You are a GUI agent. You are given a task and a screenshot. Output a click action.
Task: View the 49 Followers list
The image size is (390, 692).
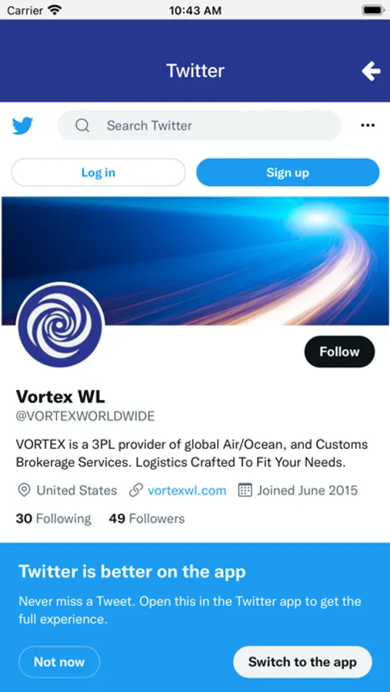tap(147, 518)
